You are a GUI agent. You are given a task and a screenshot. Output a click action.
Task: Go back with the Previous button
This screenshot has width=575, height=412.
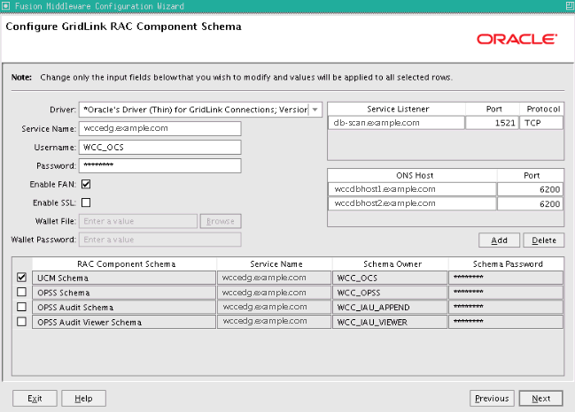click(x=492, y=398)
